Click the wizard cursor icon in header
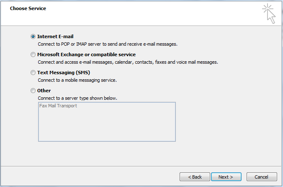 tap(269, 13)
